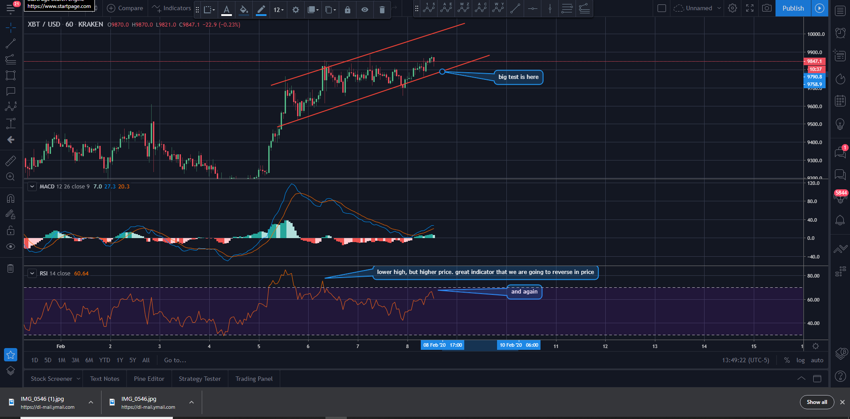Image resolution: width=850 pixels, height=419 pixels.
Task: Open options for IMG_0546 (1).jpg download
Action: [91, 402]
